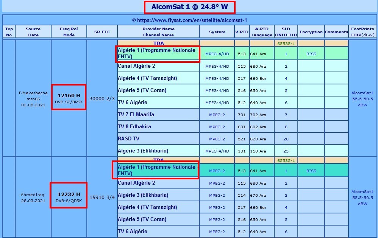Click the BISS encryption label for MPEG-2 Algérie 1

(311, 171)
